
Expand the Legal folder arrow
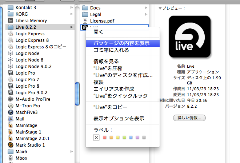146,14
